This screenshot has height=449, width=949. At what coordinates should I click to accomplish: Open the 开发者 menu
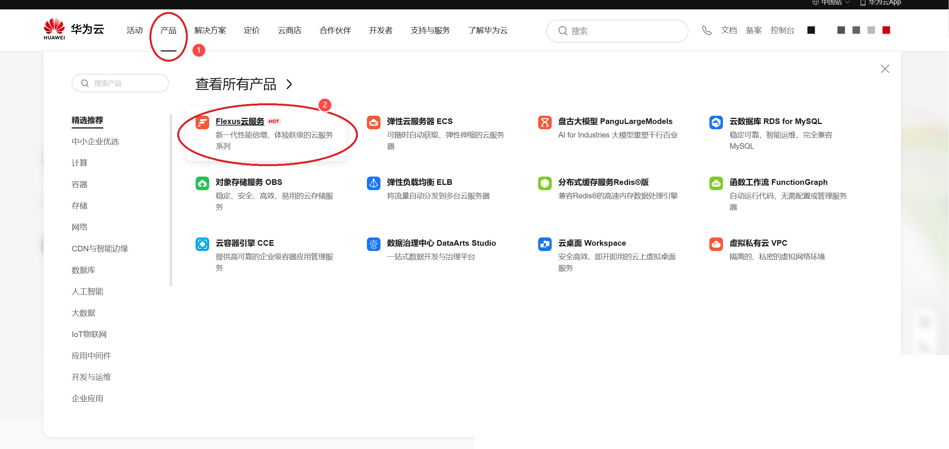(x=381, y=30)
